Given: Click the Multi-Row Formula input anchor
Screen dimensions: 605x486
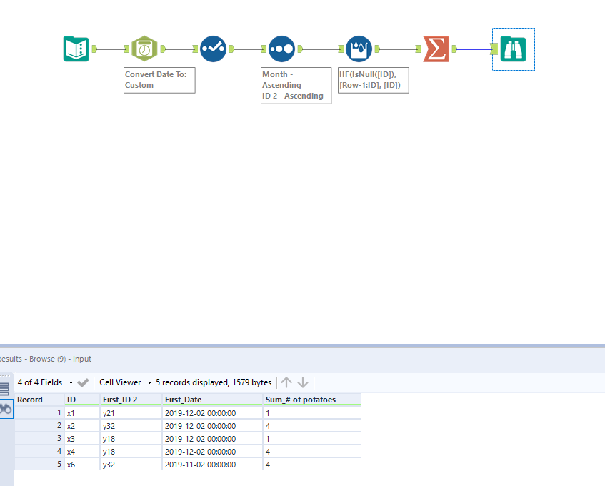Looking at the screenshot, I should (x=341, y=49).
